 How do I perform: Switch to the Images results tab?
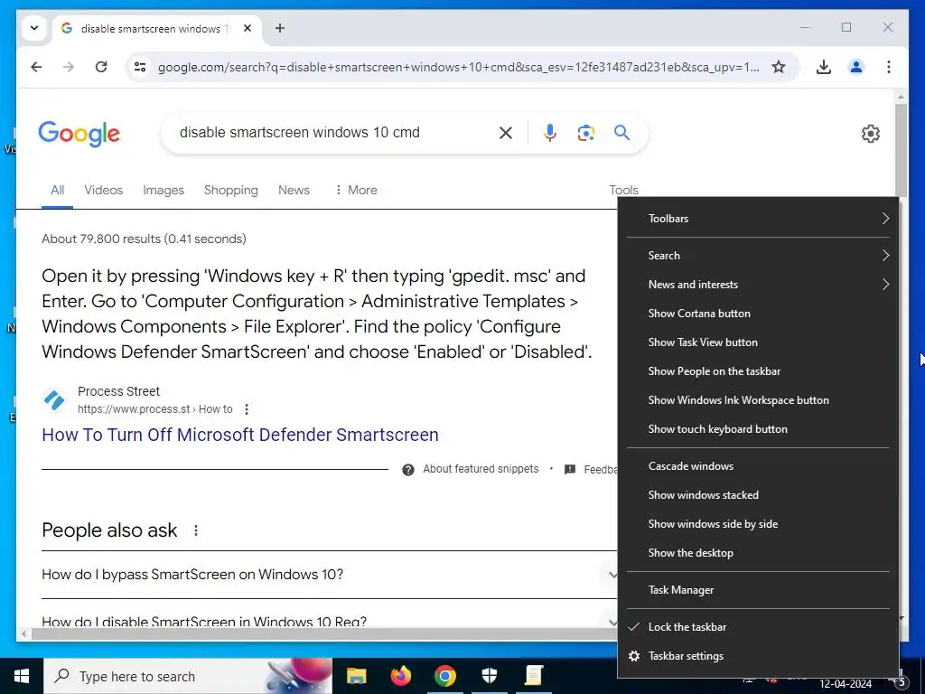(164, 190)
